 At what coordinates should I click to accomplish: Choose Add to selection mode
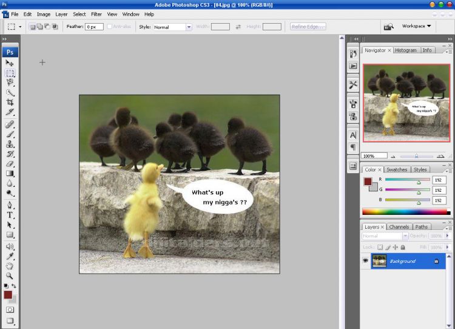[x=40, y=27]
